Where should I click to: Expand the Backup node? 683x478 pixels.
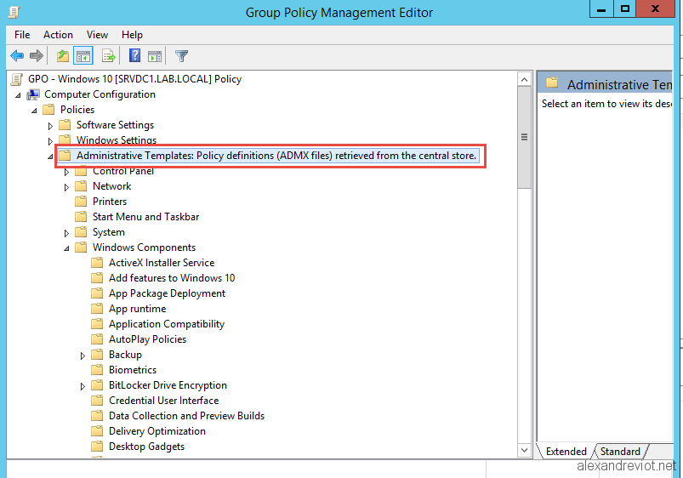83,356
